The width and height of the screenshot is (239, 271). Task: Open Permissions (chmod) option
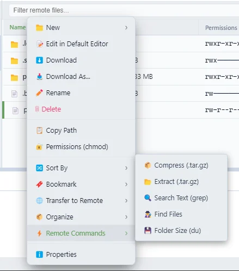(x=81, y=147)
